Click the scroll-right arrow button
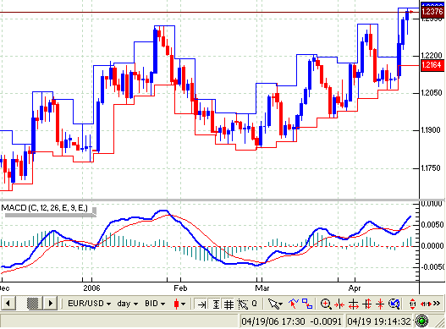 point(51,304)
